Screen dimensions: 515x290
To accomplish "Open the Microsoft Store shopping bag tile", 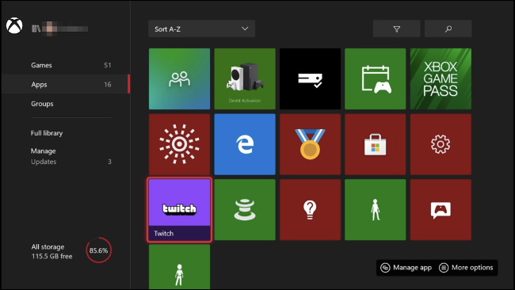I will [375, 144].
